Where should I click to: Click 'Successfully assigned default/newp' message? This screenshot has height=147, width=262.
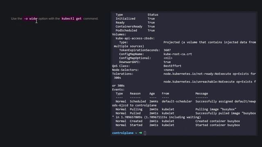click(226, 101)
